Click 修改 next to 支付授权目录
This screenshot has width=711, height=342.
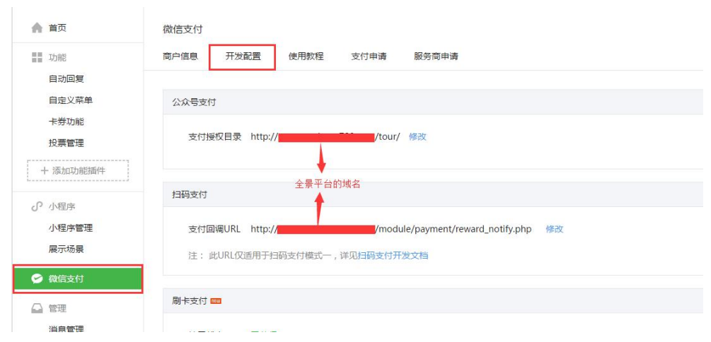click(417, 137)
